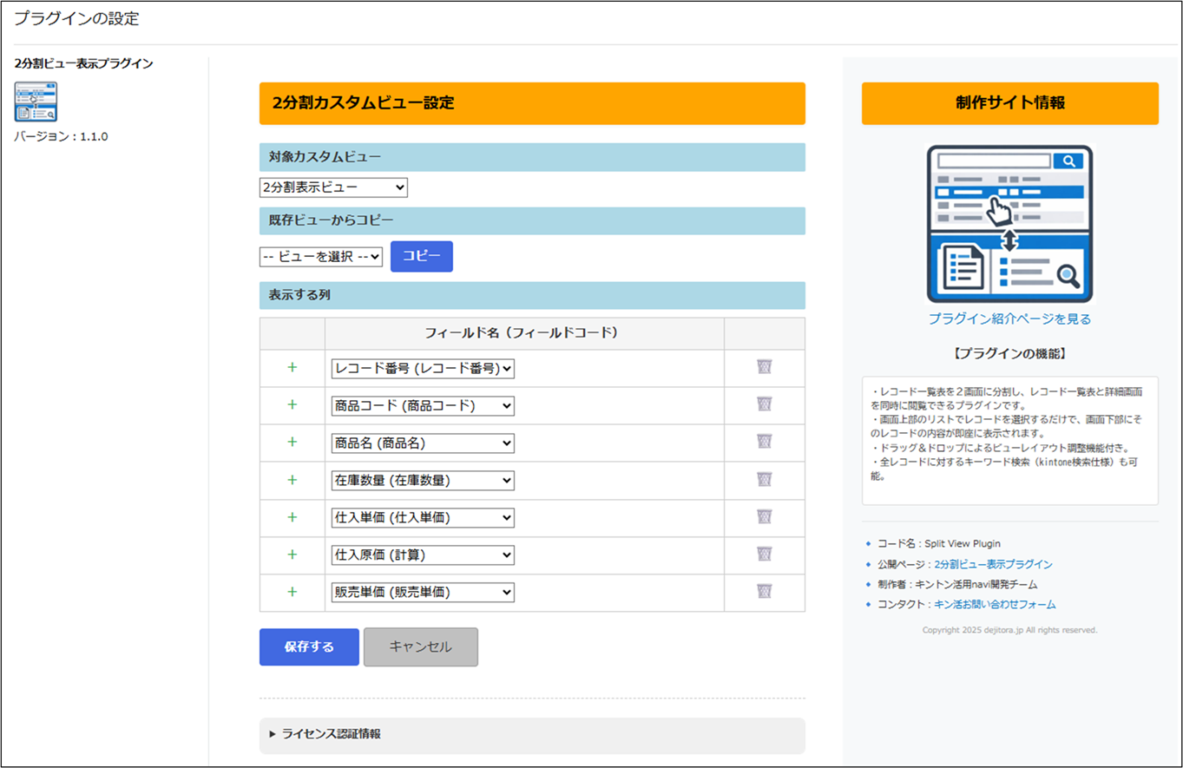The height and width of the screenshot is (768, 1183).
Task: Open the ビューを選択 dropdown
Action: (x=321, y=258)
